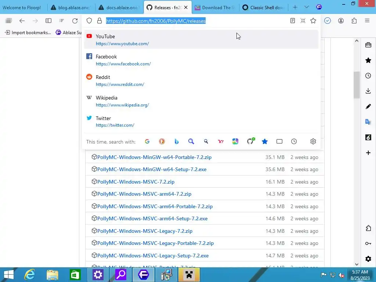Click the page vertical scrollbar thumb
Screen dimensions: 376x282
point(357,85)
